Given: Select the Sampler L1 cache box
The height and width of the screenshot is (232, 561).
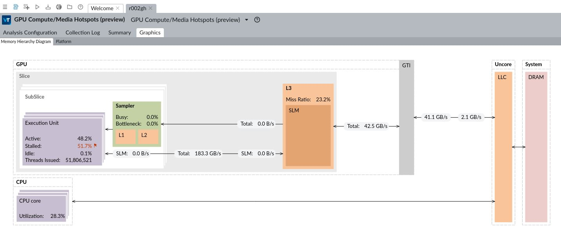Looking at the screenshot, I should [x=125, y=137].
